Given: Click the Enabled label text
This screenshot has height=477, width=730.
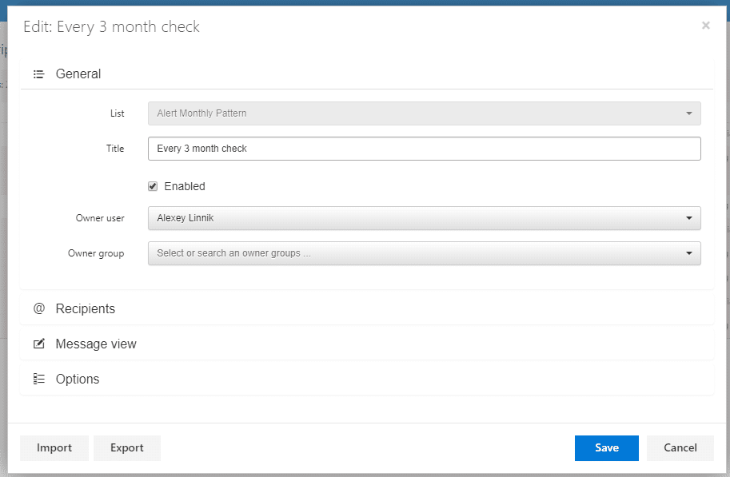Looking at the screenshot, I should [x=185, y=186].
